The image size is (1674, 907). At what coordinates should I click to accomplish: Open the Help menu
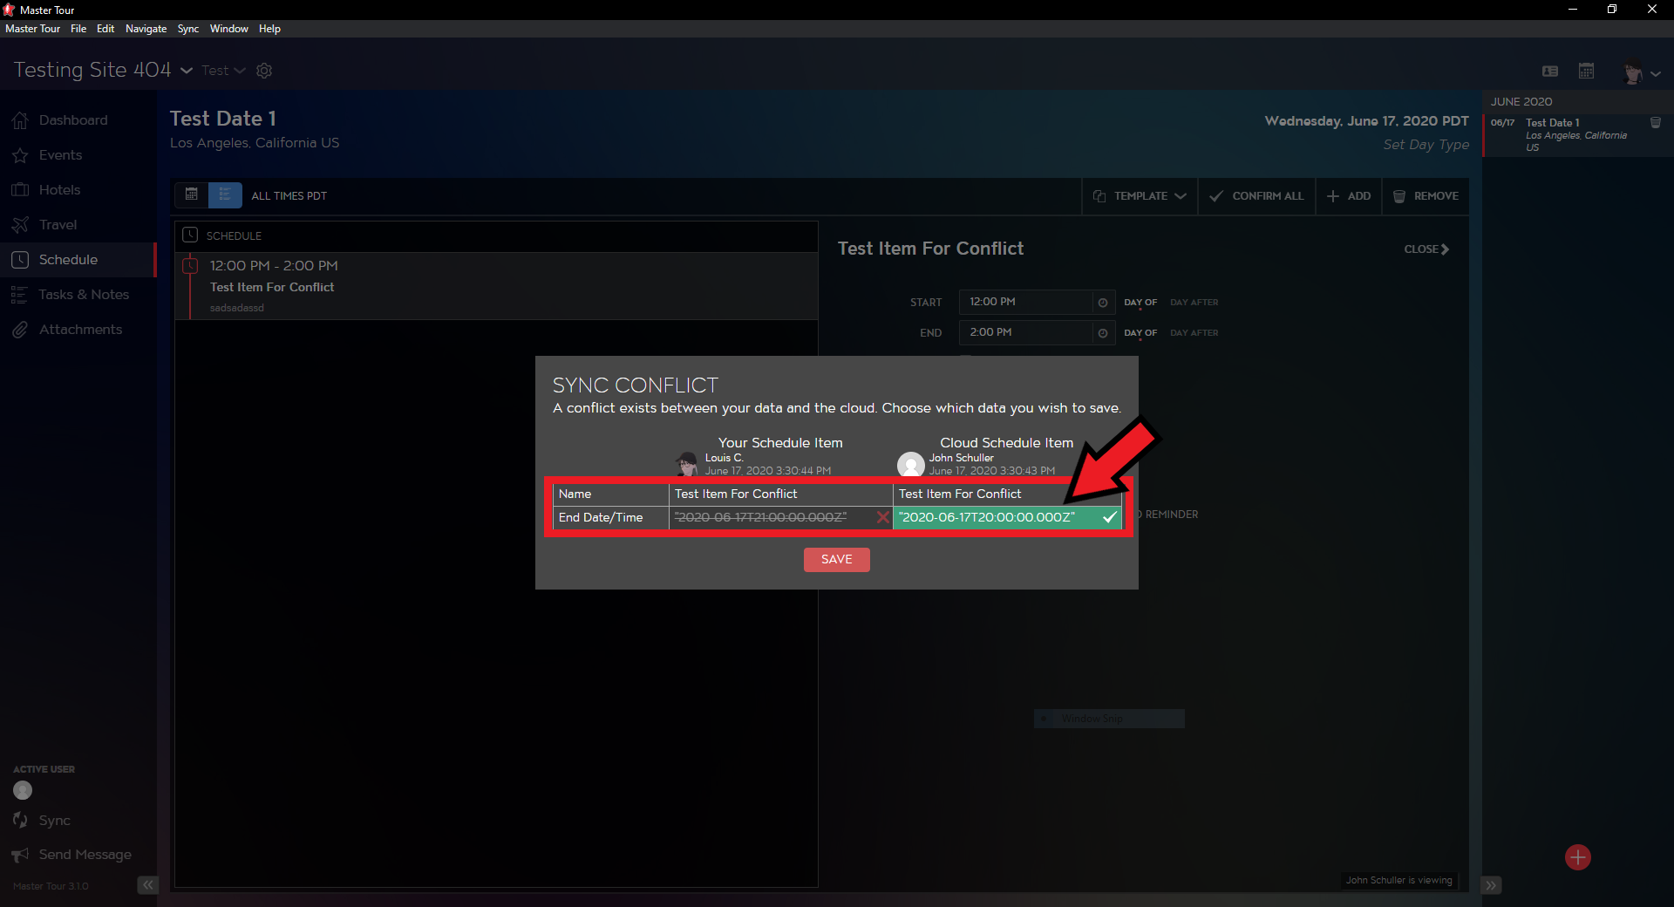[x=269, y=29]
